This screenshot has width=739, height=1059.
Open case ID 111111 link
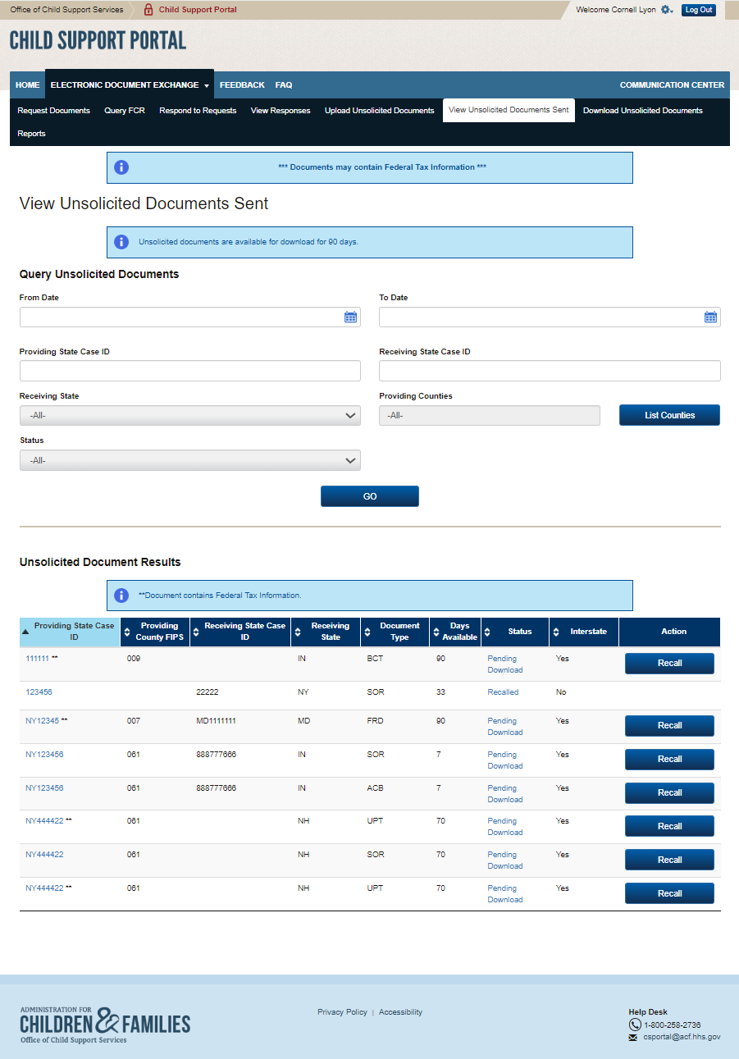(x=37, y=659)
